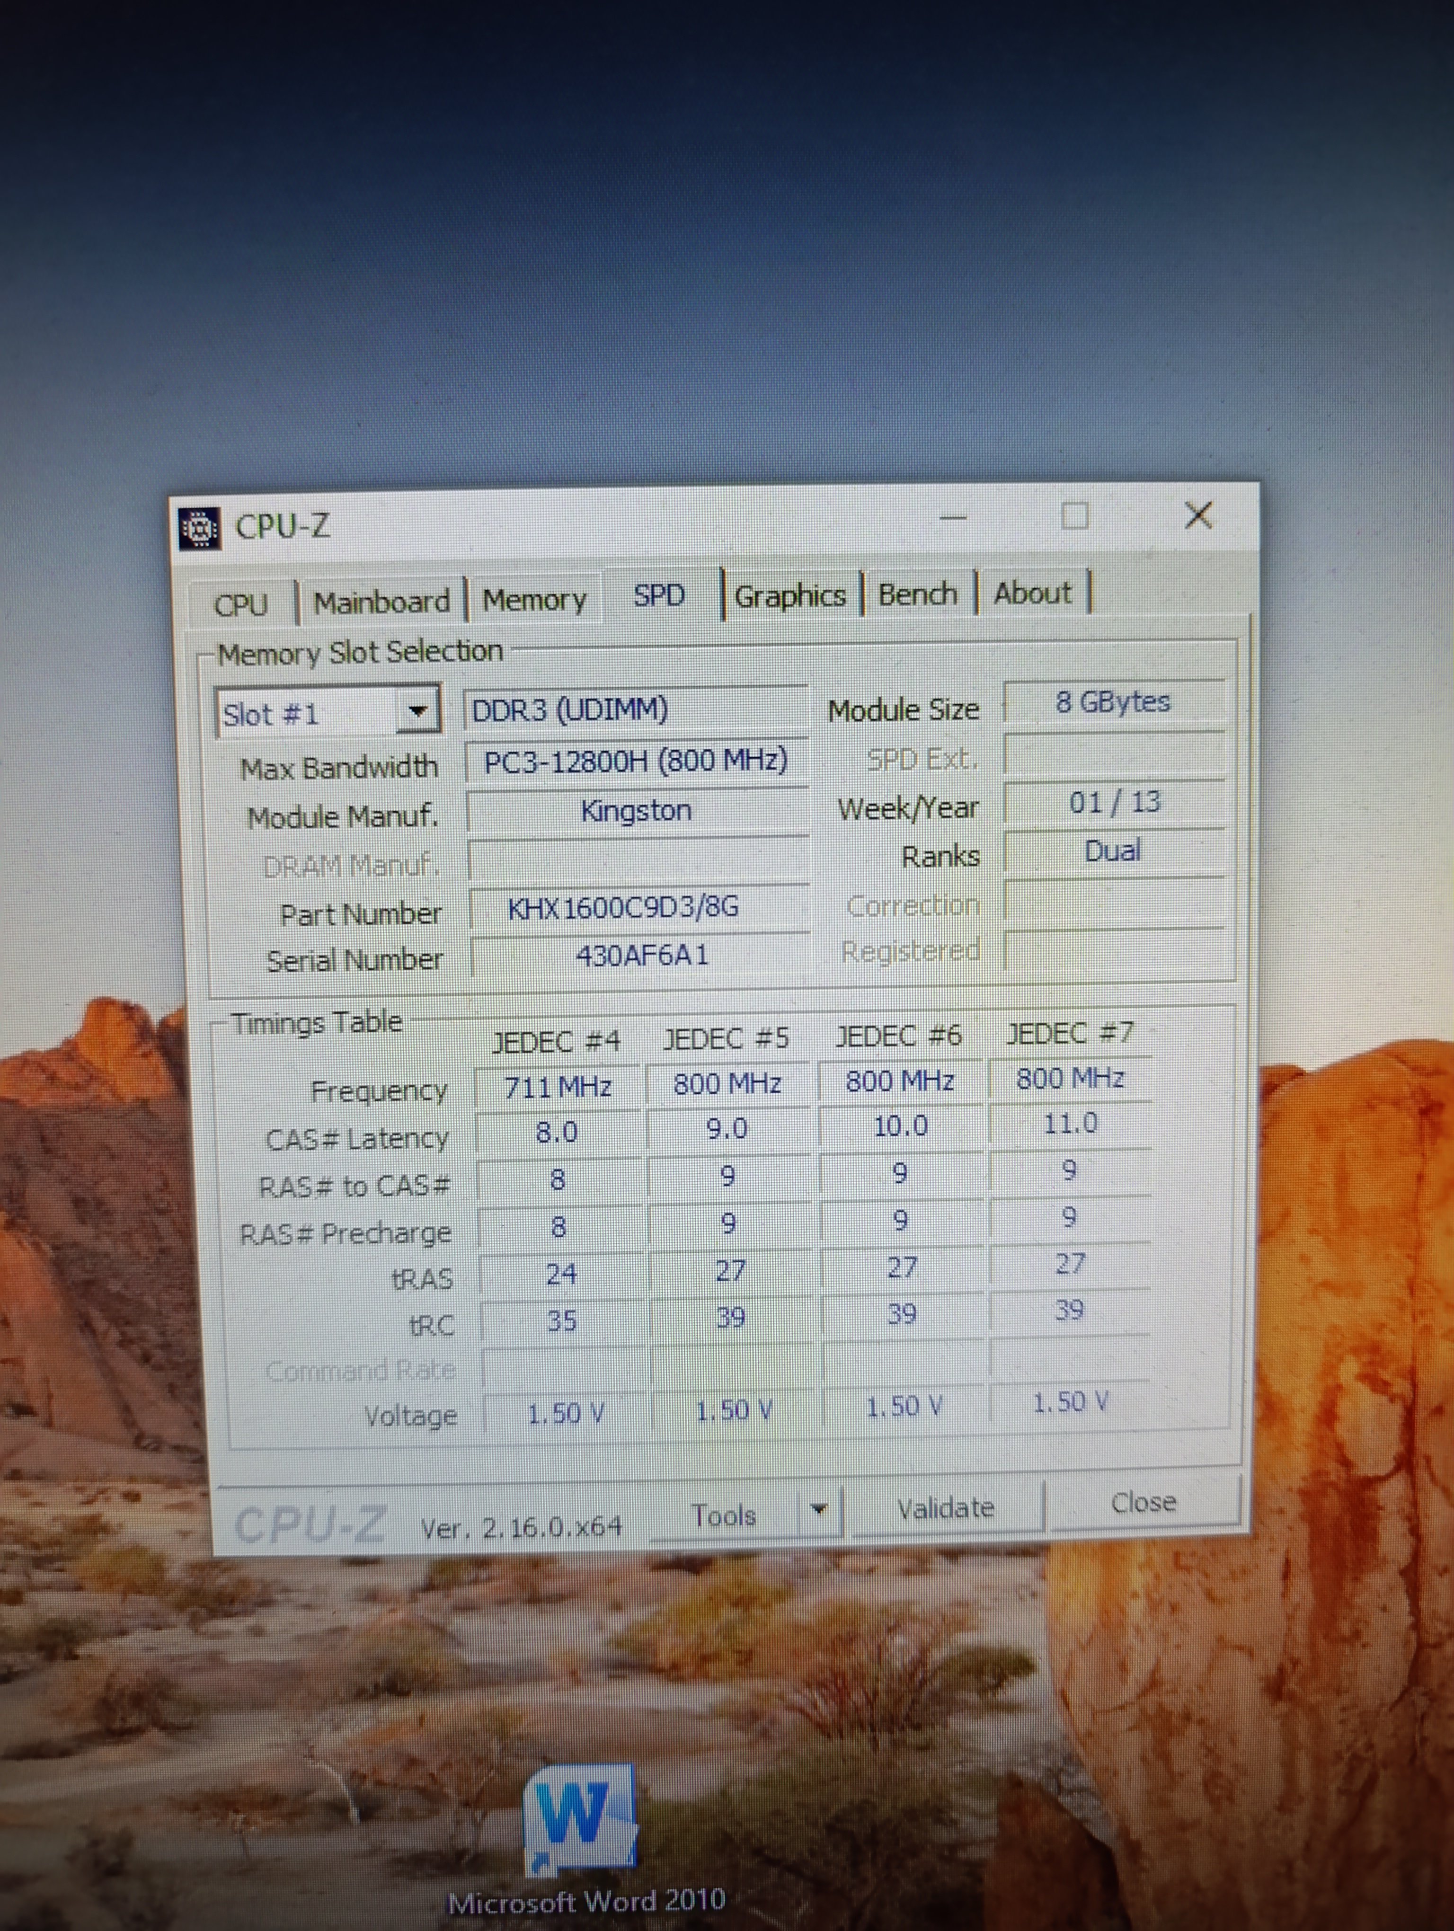Image resolution: width=1454 pixels, height=1931 pixels.
Task: Click the Module Manuf. Kingston field
Action: point(636,811)
